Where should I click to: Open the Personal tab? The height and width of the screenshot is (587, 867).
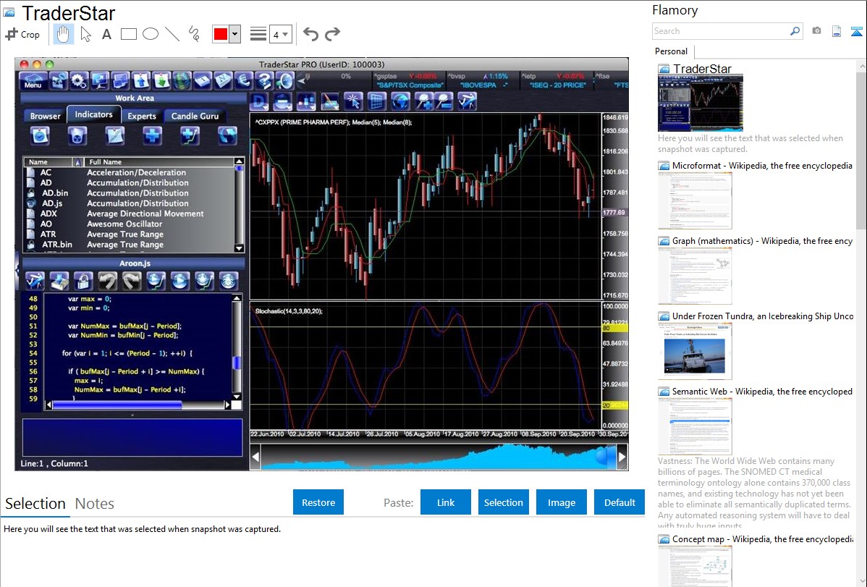click(671, 51)
